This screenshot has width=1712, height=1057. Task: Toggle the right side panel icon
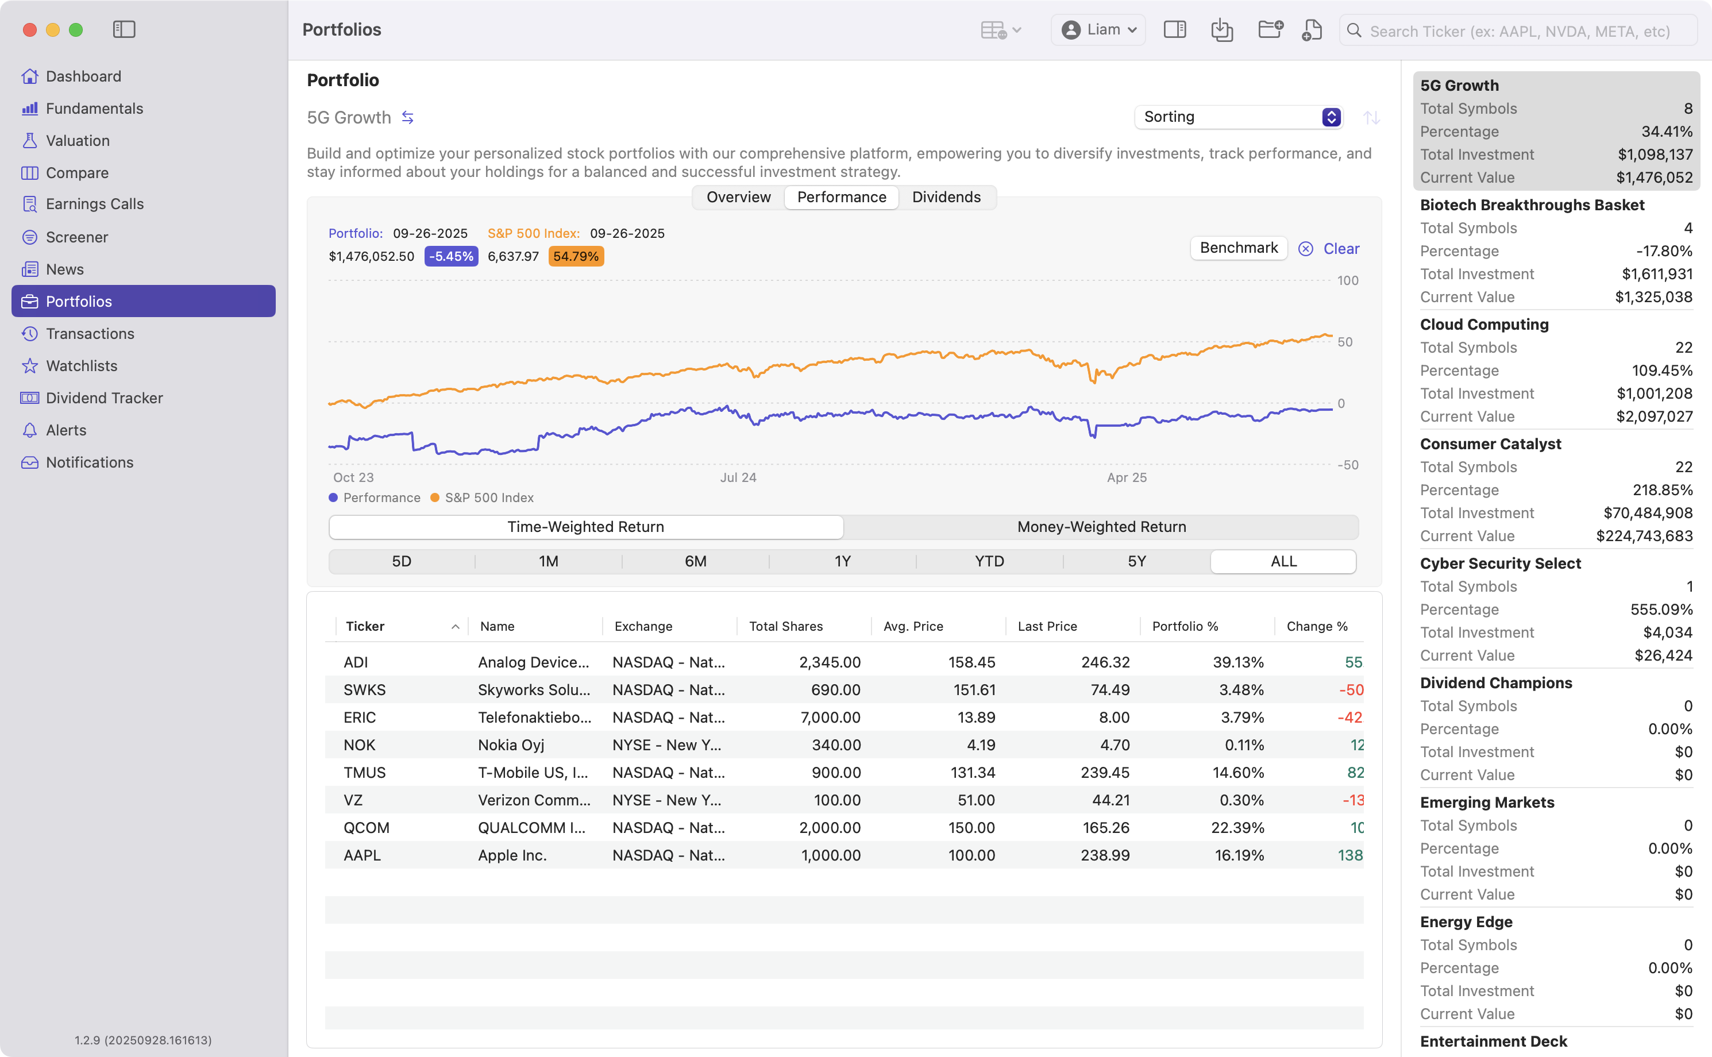(x=1174, y=29)
